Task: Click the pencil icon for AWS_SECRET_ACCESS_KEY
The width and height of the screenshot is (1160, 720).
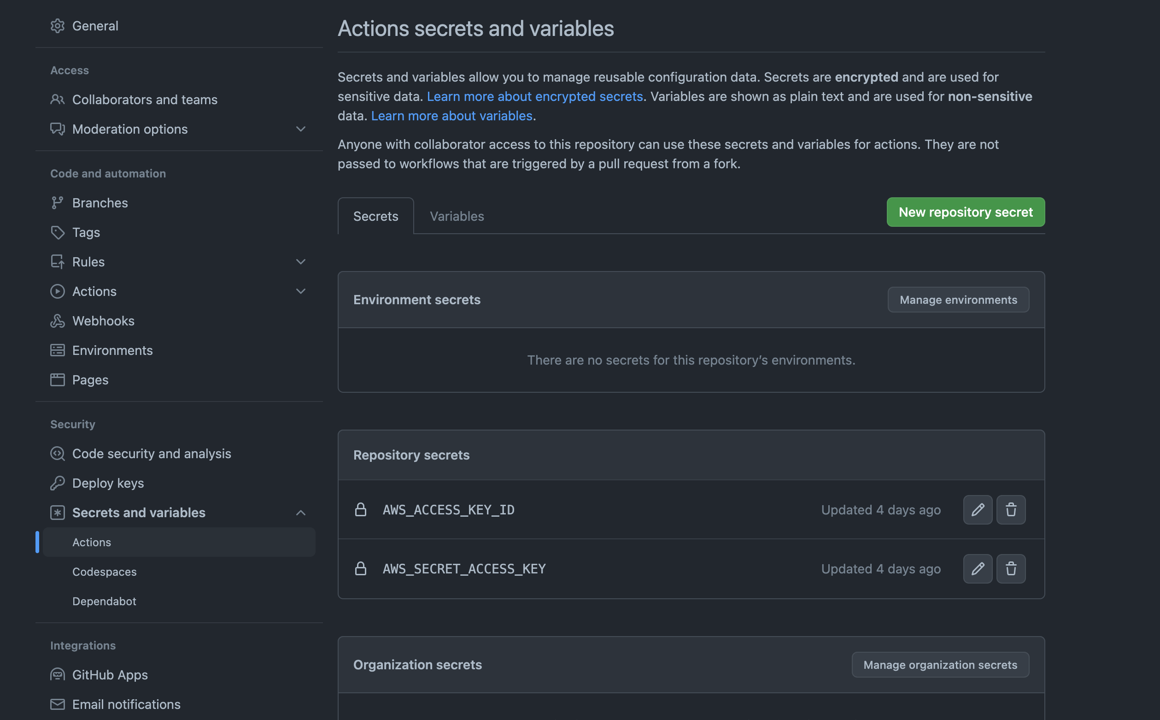Action: coord(977,568)
